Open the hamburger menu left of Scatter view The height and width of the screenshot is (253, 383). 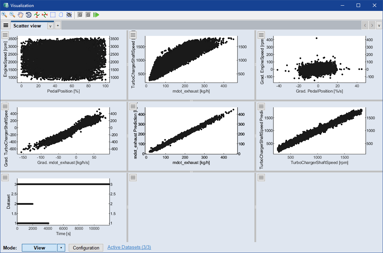(6, 25)
